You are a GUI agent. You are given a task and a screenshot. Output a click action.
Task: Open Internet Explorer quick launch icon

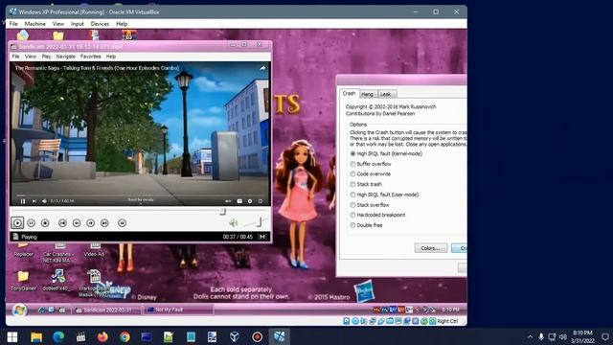point(41,310)
